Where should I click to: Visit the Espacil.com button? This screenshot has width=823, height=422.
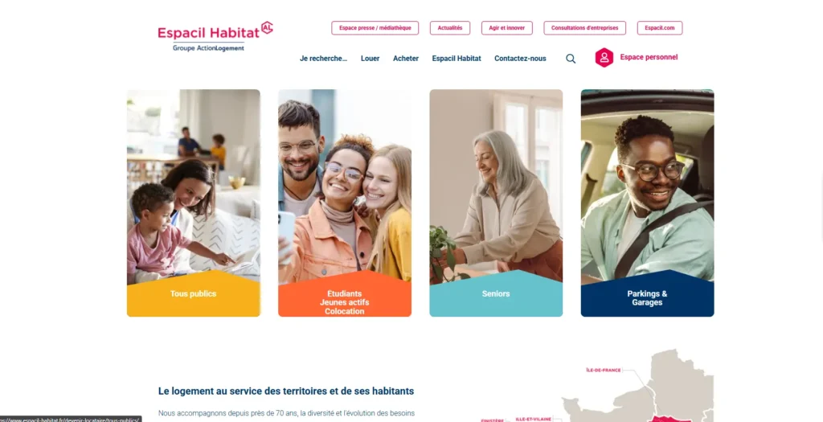(x=660, y=28)
